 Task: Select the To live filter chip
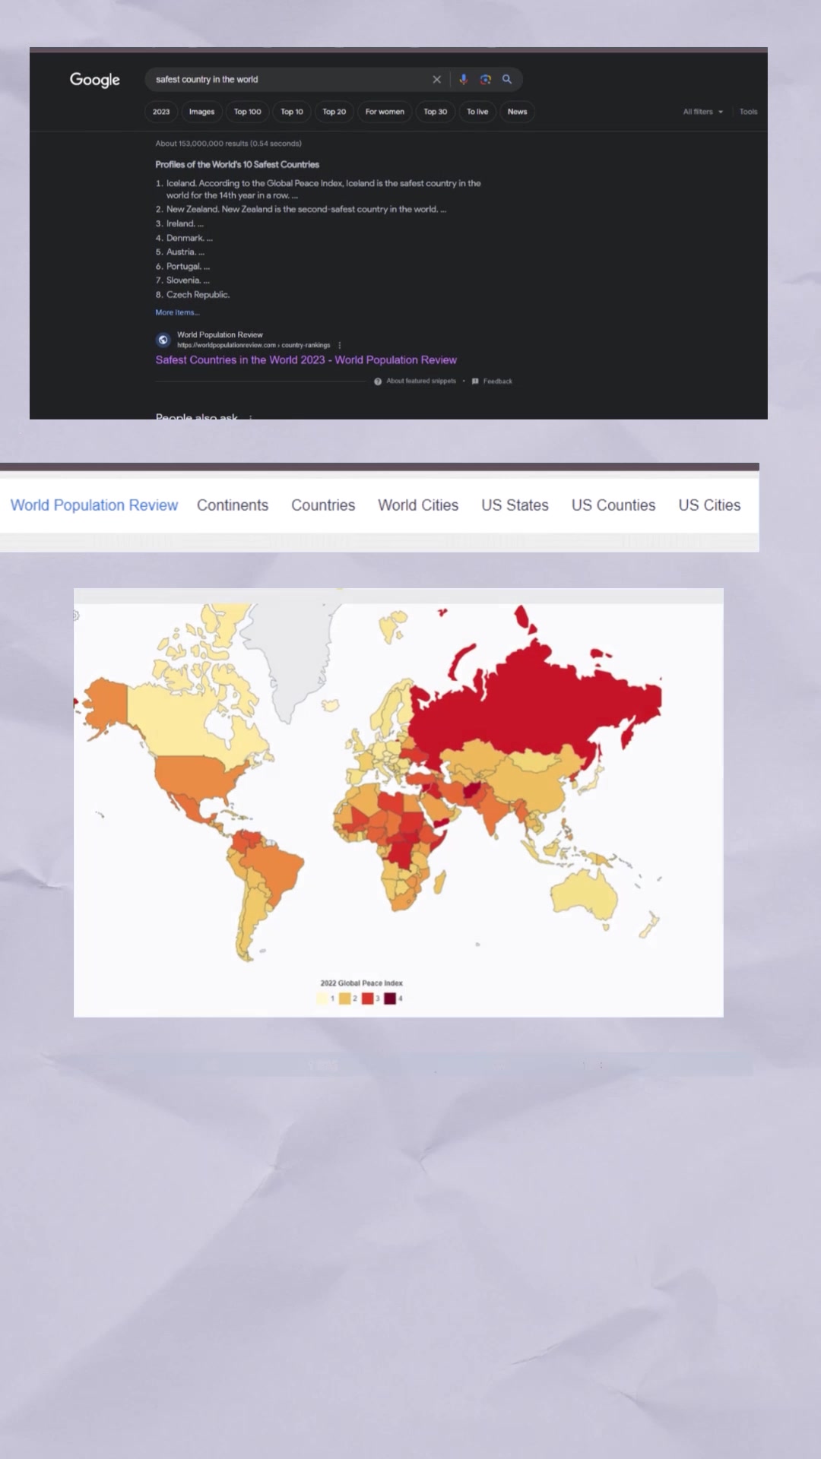click(x=477, y=112)
